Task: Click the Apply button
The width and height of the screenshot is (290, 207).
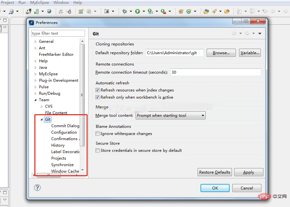Action: pyautogui.click(x=248, y=172)
